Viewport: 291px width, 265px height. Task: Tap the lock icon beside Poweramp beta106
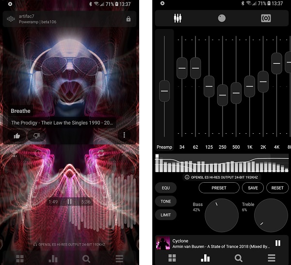point(129,19)
